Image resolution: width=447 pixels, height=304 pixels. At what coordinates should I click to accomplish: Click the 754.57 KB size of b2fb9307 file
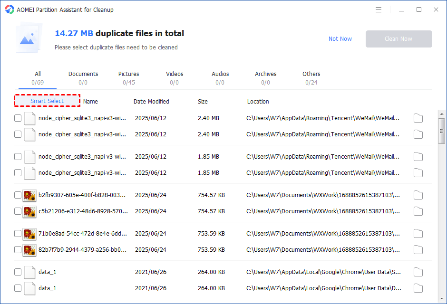pos(211,195)
